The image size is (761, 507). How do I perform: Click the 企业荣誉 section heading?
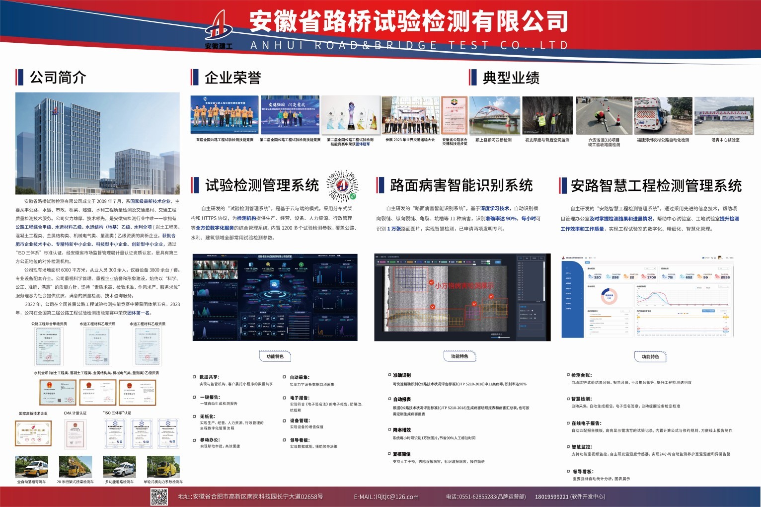pyautogui.click(x=232, y=78)
